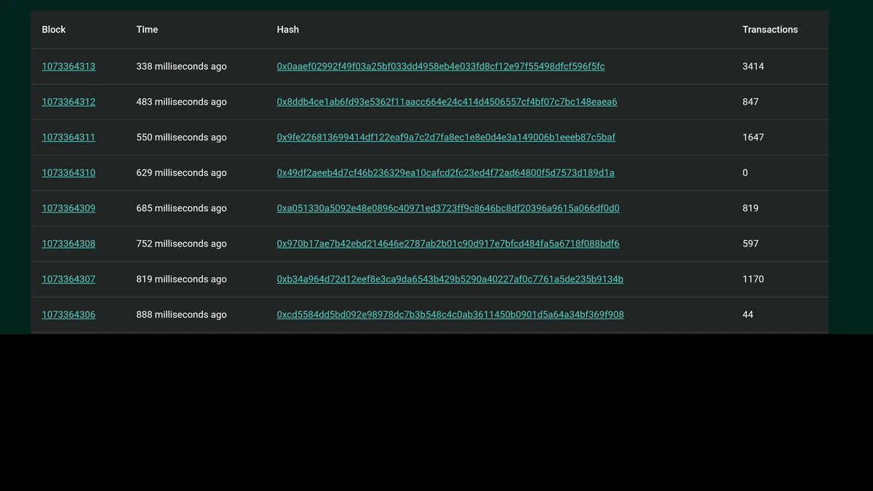Screen dimensions: 873x491
Task: Click the Time column header
Action: click(147, 30)
